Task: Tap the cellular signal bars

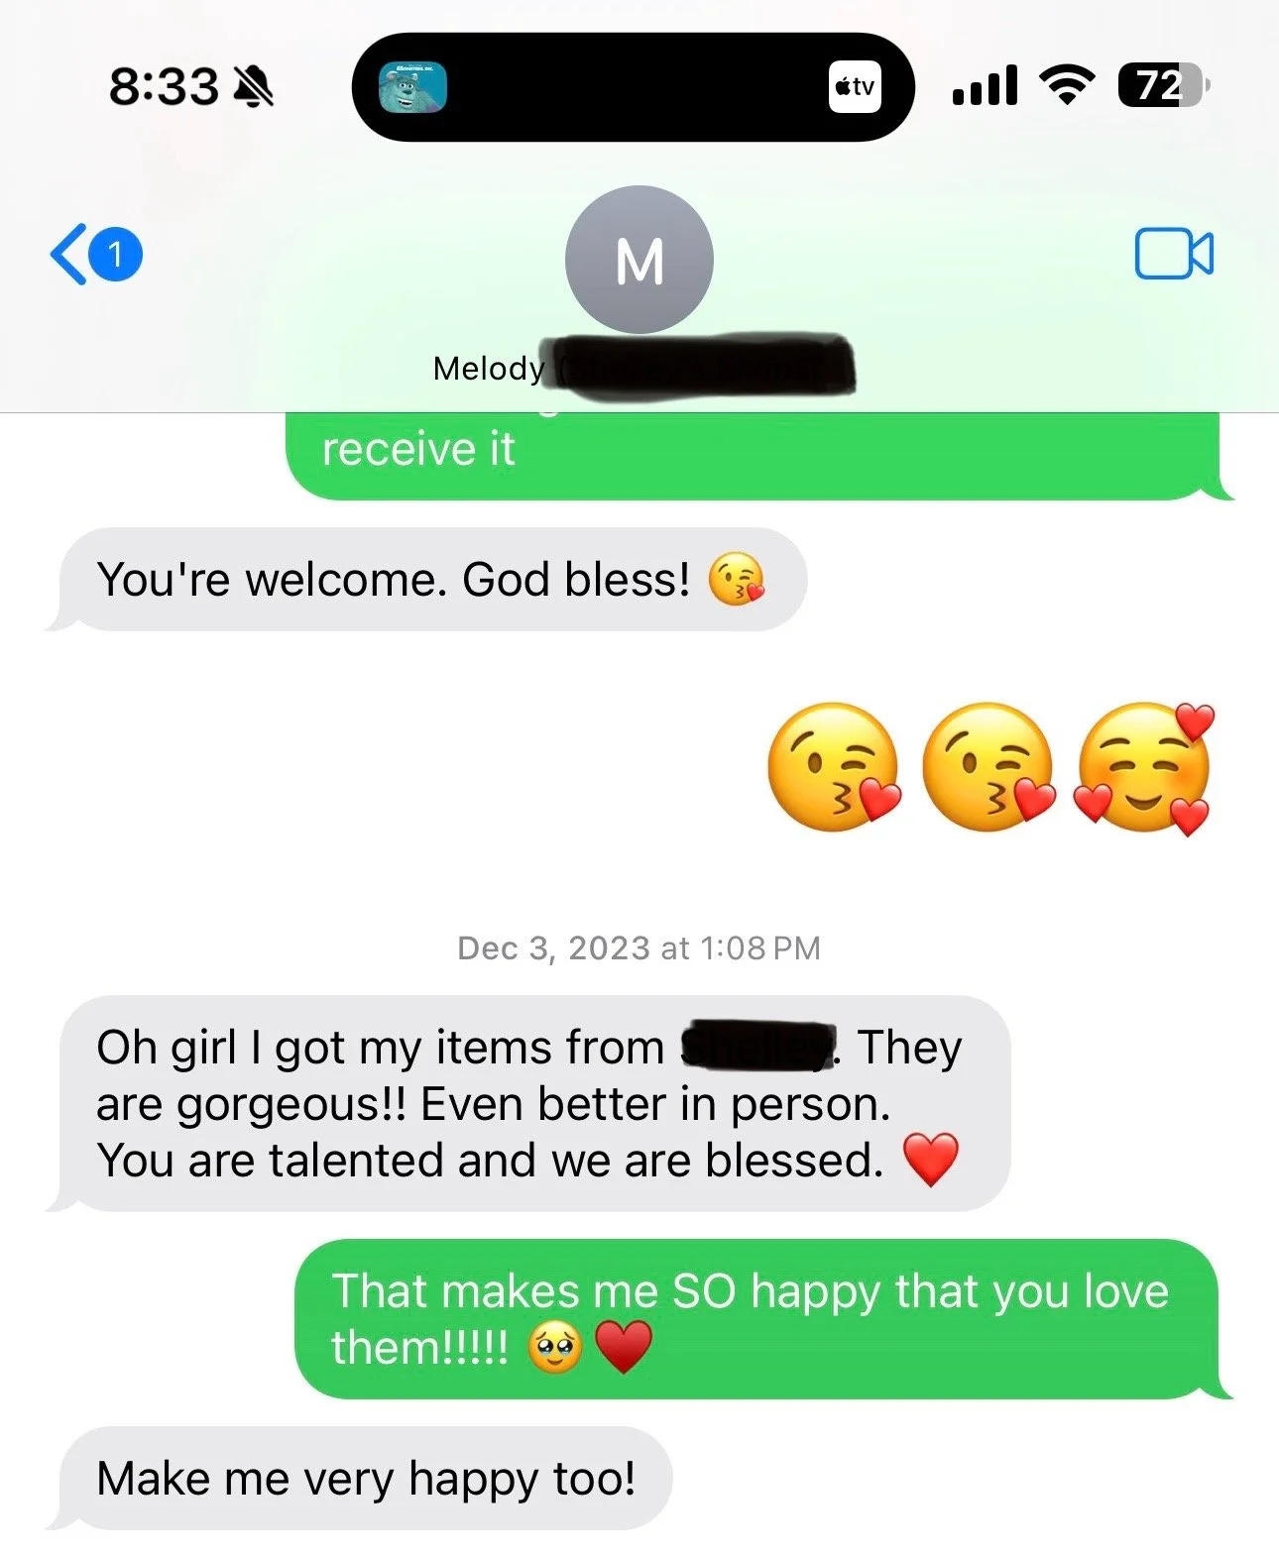Action: click(x=984, y=85)
